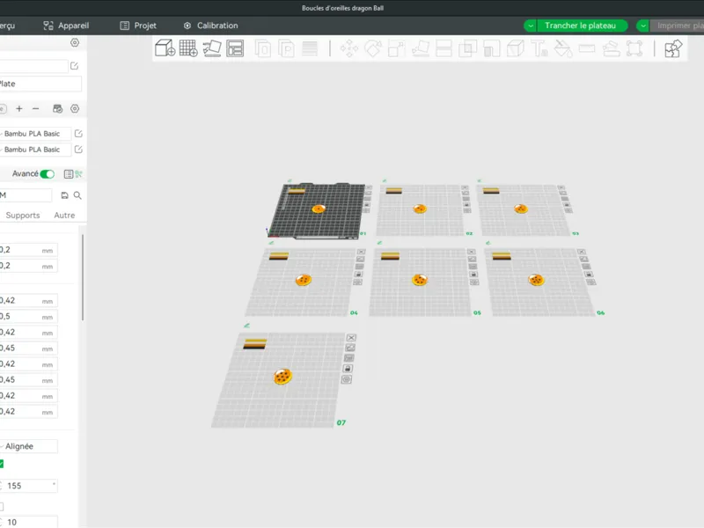Toggle the Avancé advanced mode switch
The width and height of the screenshot is (704, 528).
click(48, 174)
